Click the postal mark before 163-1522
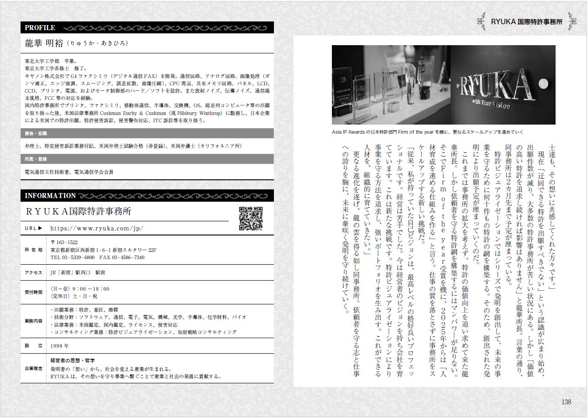 point(52,242)
